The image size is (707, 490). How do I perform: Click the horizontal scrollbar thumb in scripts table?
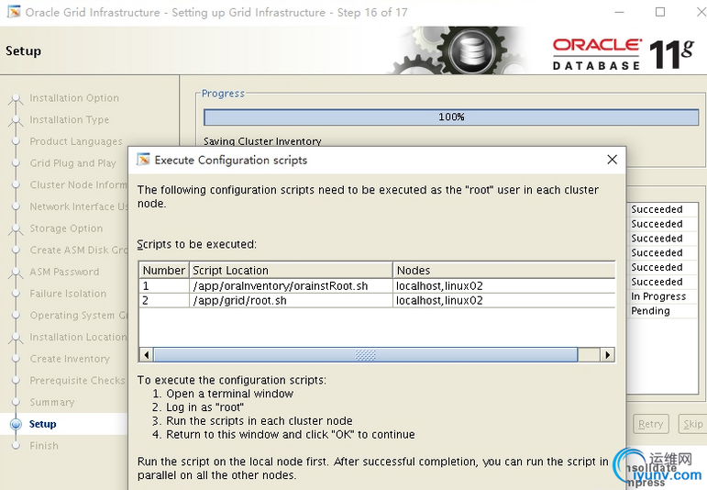pyautogui.click(x=365, y=355)
